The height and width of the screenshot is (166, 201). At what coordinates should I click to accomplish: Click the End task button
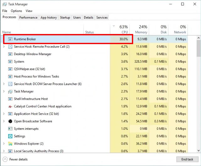pyautogui.click(x=187, y=159)
